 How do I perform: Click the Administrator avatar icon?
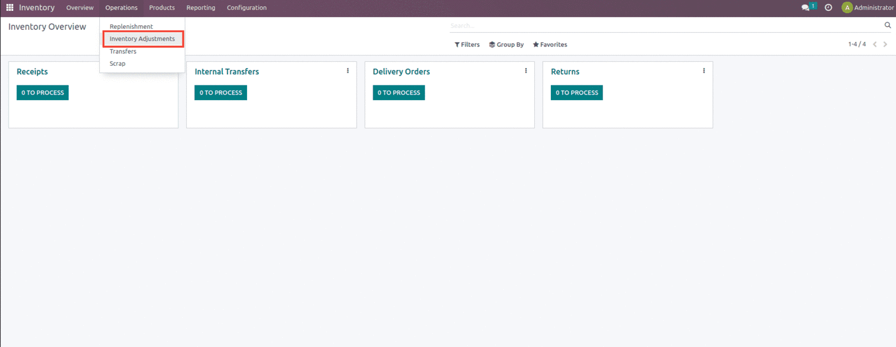tap(847, 7)
